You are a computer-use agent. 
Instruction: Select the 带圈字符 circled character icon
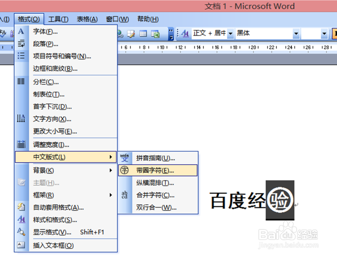124,170
